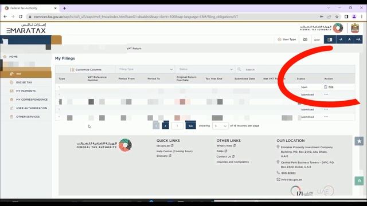Click the text-to-speech speaker icon

(304, 39)
